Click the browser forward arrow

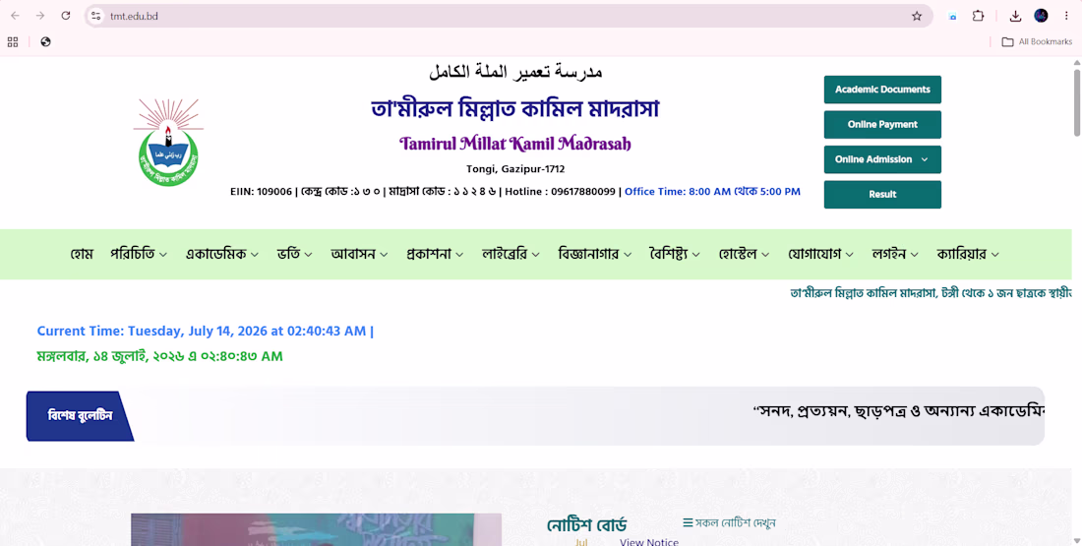(40, 16)
